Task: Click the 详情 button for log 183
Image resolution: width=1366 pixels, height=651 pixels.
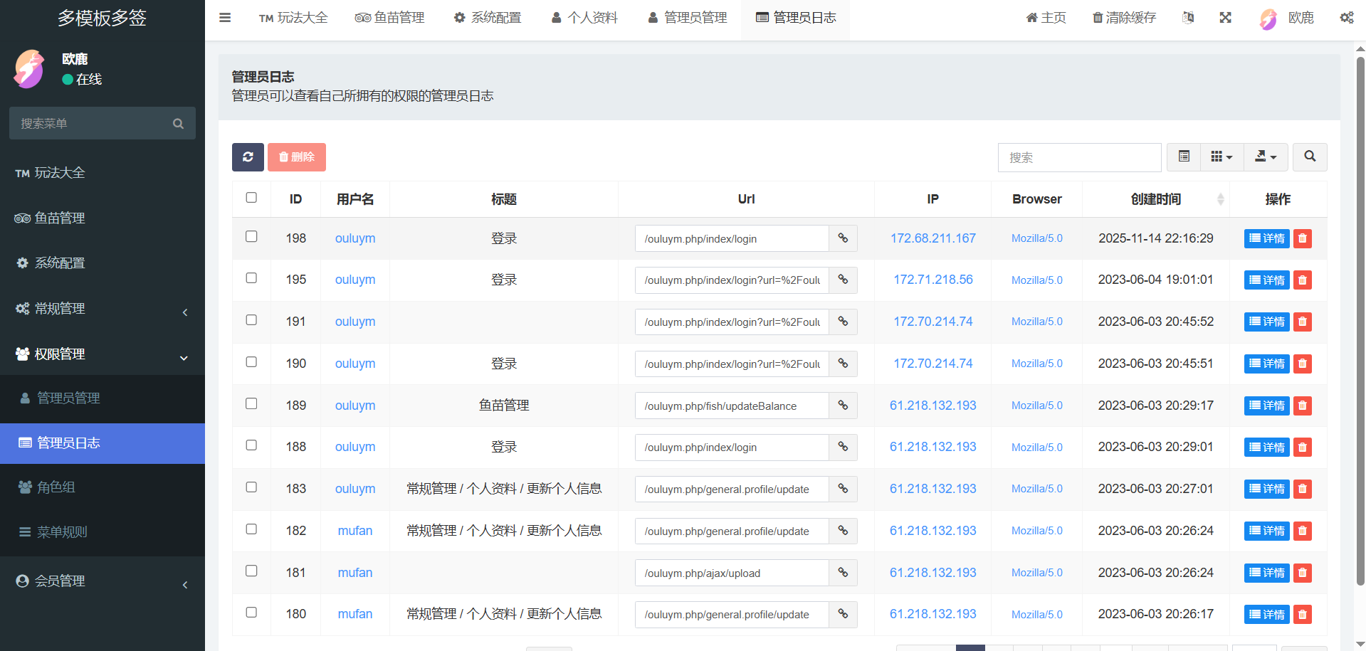Action: click(x=1266, y=489)
